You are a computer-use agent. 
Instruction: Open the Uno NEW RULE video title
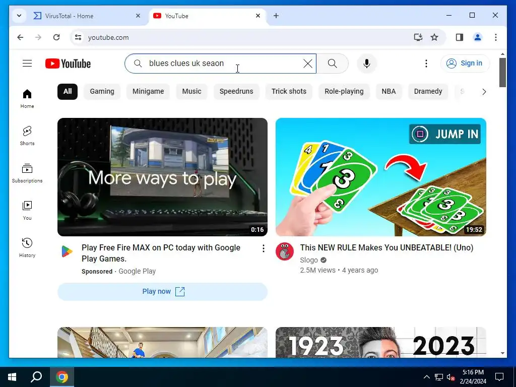[386, 247]
